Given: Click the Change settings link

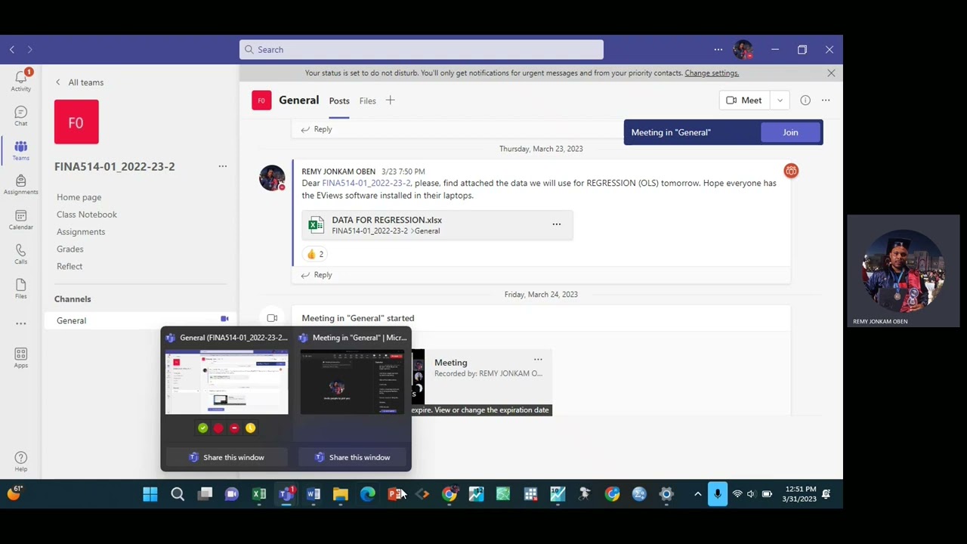Looking at the screenshot, I should click(x=712, y=73).
